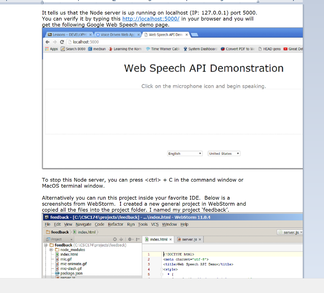Select mic-animate.gif in the project tree
324x293 pixels.
pyautogui.click(x=71, y=264)
